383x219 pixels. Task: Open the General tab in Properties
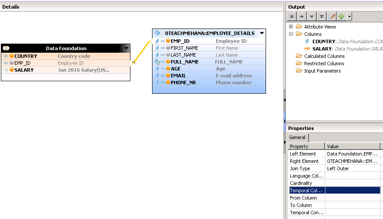pyautogui.click(x=297, y=137)
